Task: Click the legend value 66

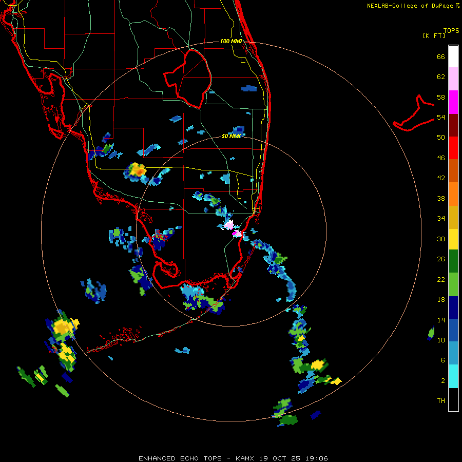Action: (x=441, y=56)
